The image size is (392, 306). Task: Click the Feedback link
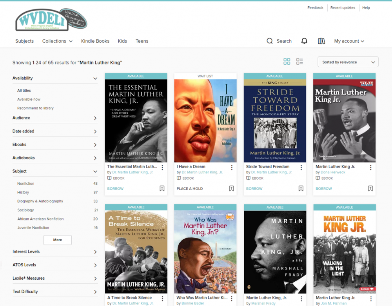[315, 8]
